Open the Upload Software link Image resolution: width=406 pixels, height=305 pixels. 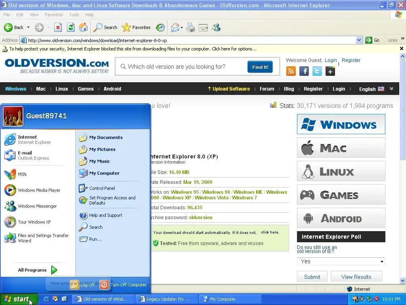[229, 89]
